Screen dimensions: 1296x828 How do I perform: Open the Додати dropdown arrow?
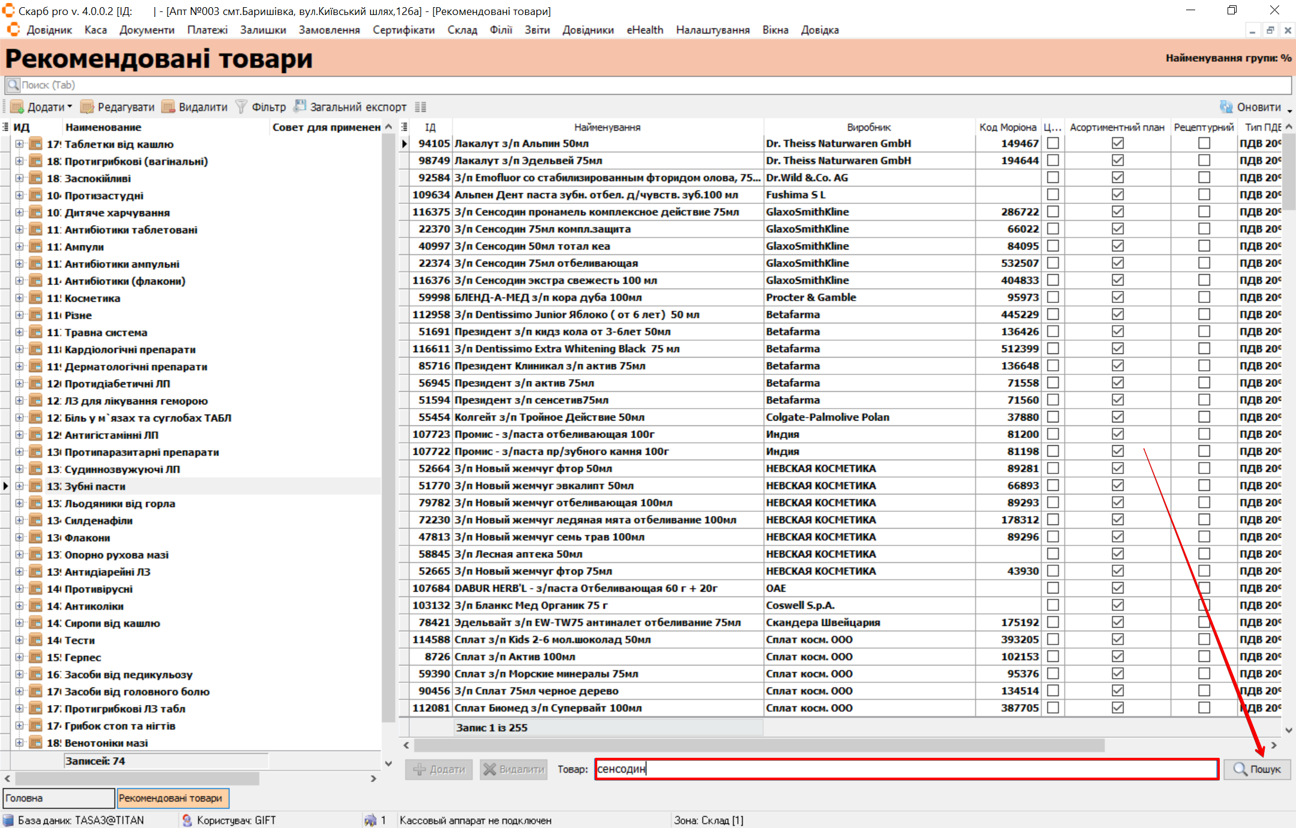[x=70, y=107]
